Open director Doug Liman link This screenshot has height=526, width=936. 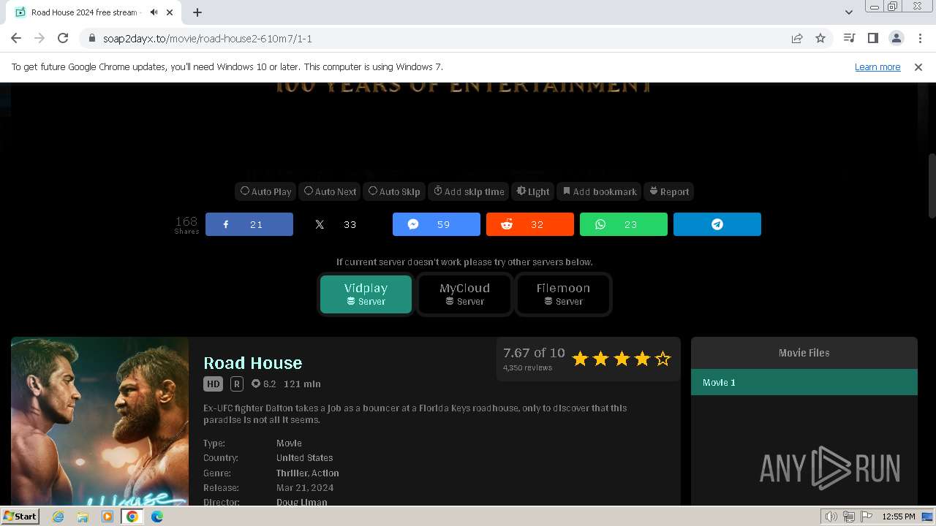[302, 502]
